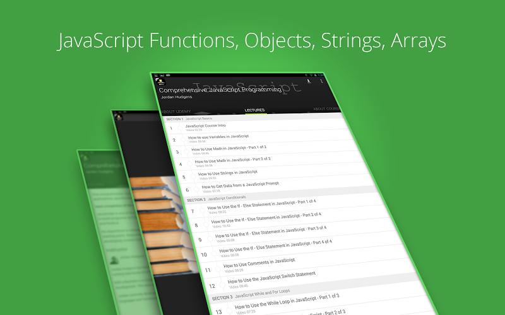Select Section 3 While and For Loops header
The width and height of the screenshot is (505, 315).
pyautogui.click(x=252, y=295)
